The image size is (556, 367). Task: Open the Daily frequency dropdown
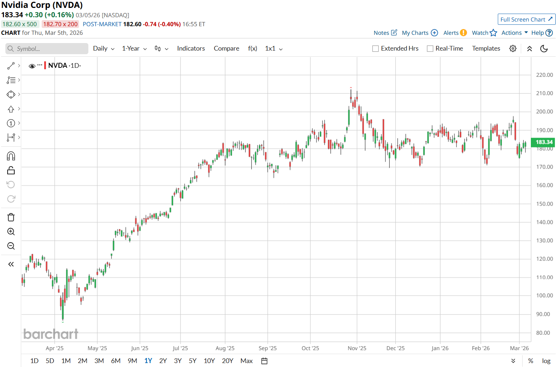[104, 48]
